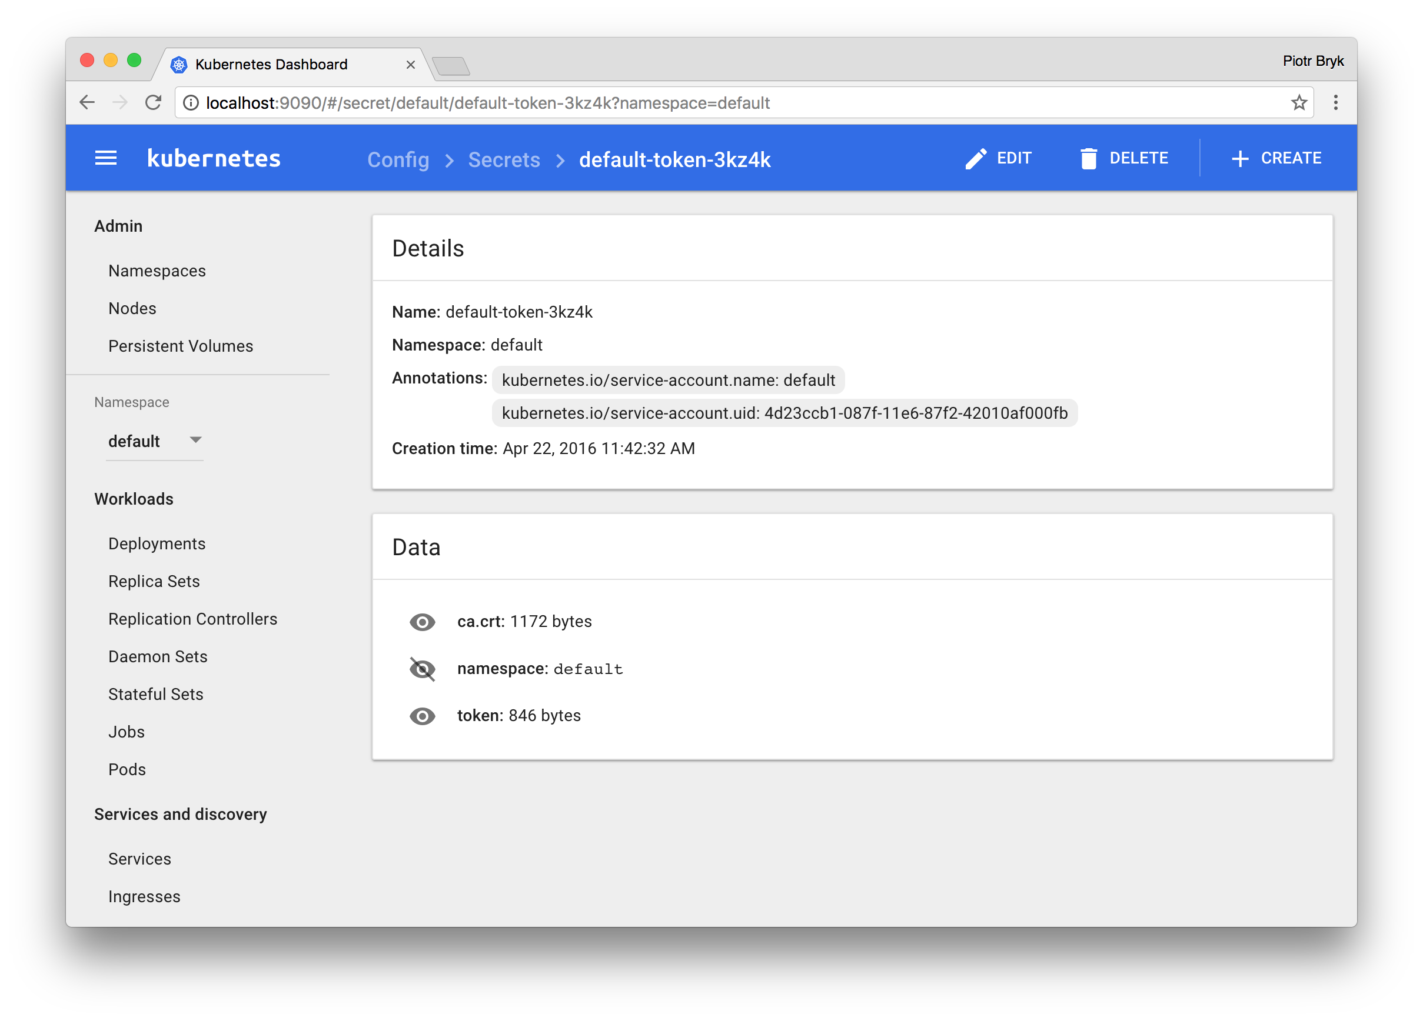View site info icon in address bar
Screen dimensions: 1423x1021
[191, 102]
